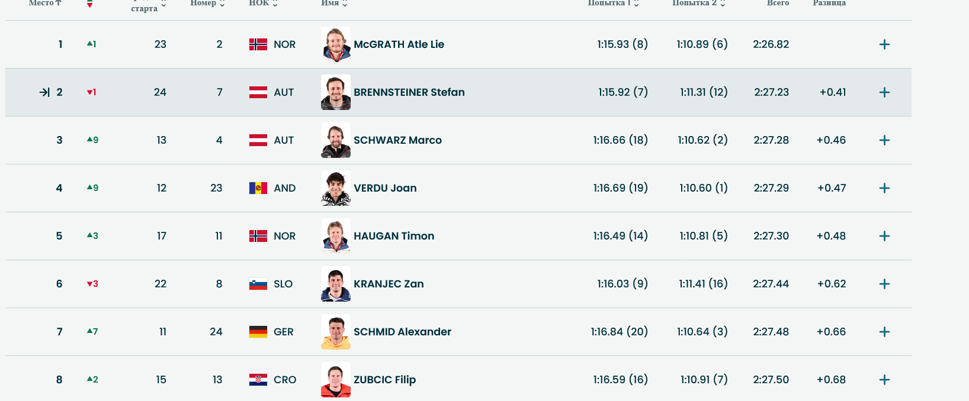Expand HAUGAN Timon result details

click(884, 236)
